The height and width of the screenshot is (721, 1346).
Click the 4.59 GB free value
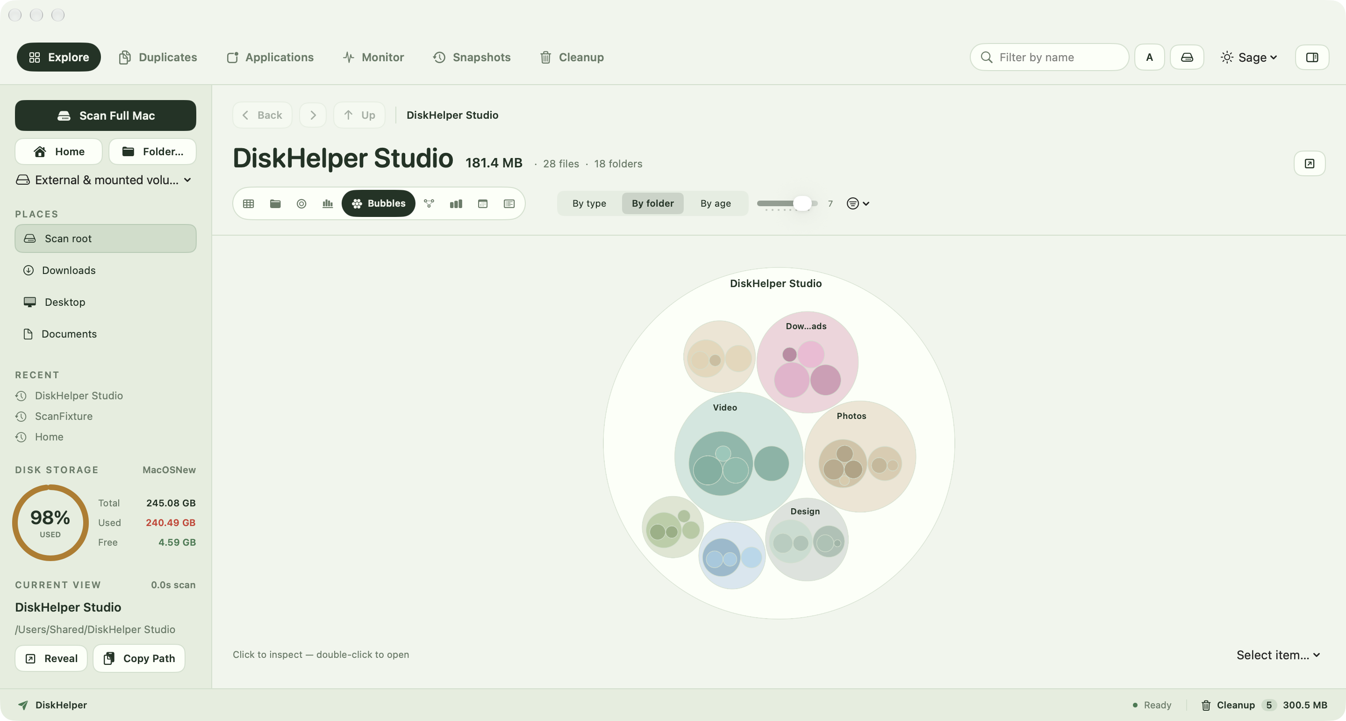click(177, 543)
